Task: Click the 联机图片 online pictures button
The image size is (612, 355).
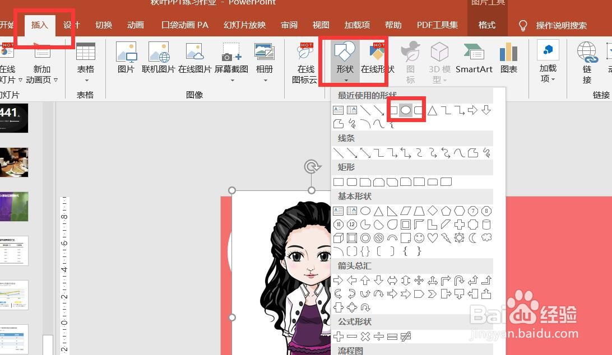Action: click(158, 58)
